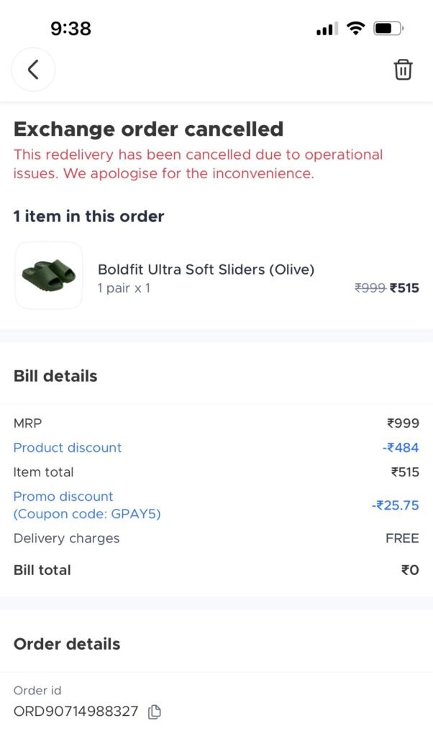Tap the Order details section header
This screenshot has width=433, height=736.
[67, 644]
